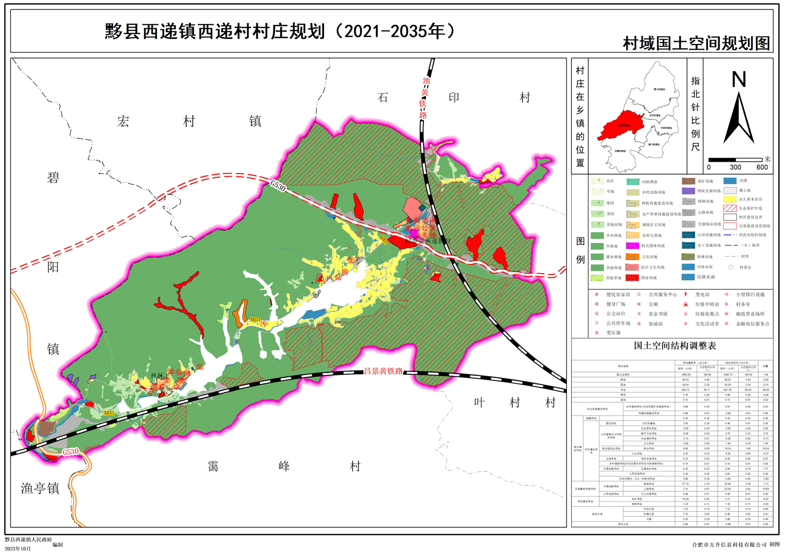The width and height of the screenshot is (785, 555).
Task: Click the 国土空间结构调整表 table heading
Action: [x=675, y=346]
